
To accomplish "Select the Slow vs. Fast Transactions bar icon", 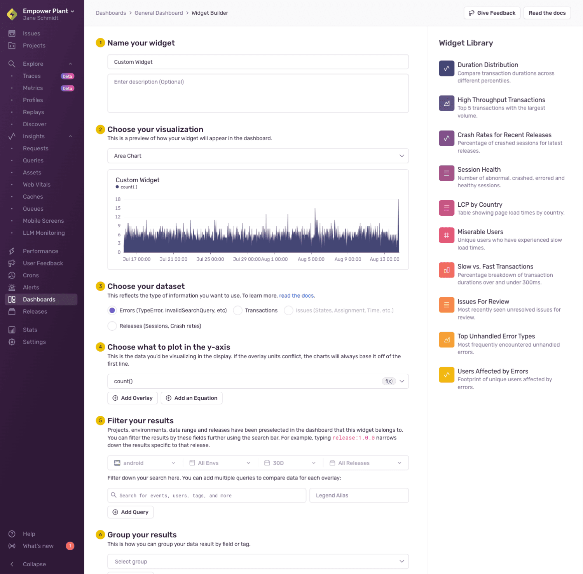I will click(446, 270).
